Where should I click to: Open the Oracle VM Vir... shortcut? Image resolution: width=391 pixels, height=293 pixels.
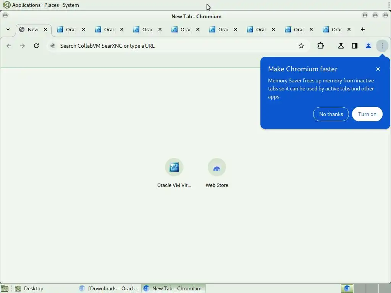(174, 173)
